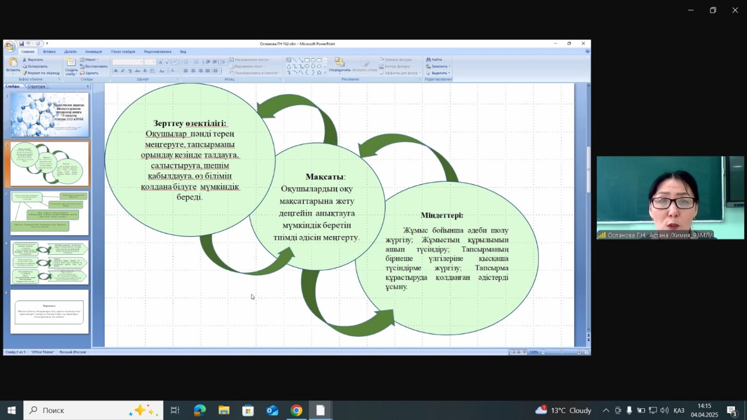Click Восстановить (Reset) slide button
The image size is (747, 420).
click(94, 67)
